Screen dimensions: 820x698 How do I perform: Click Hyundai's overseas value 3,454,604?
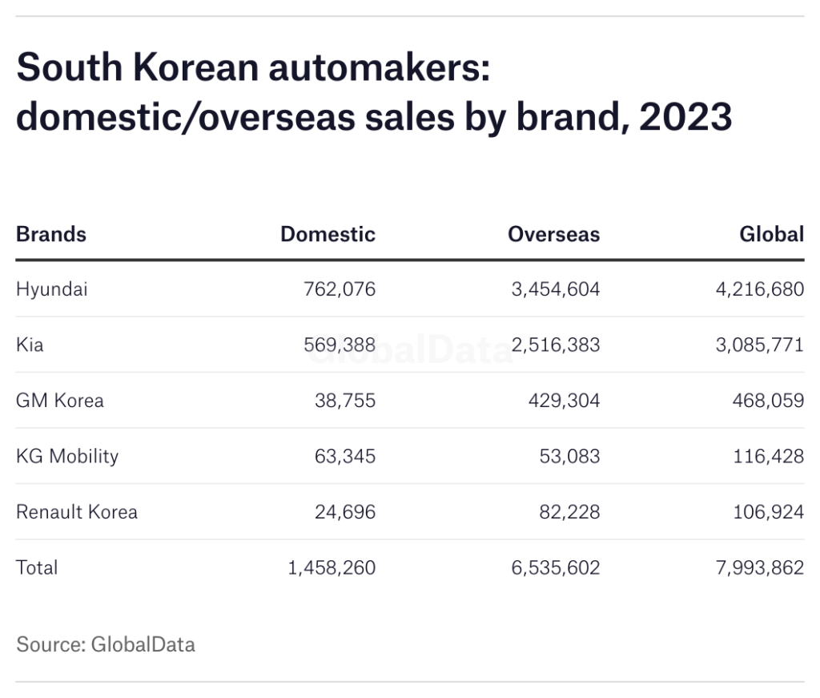coord(555,288)
